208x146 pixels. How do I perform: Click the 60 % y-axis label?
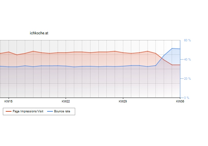click(187, 40)
